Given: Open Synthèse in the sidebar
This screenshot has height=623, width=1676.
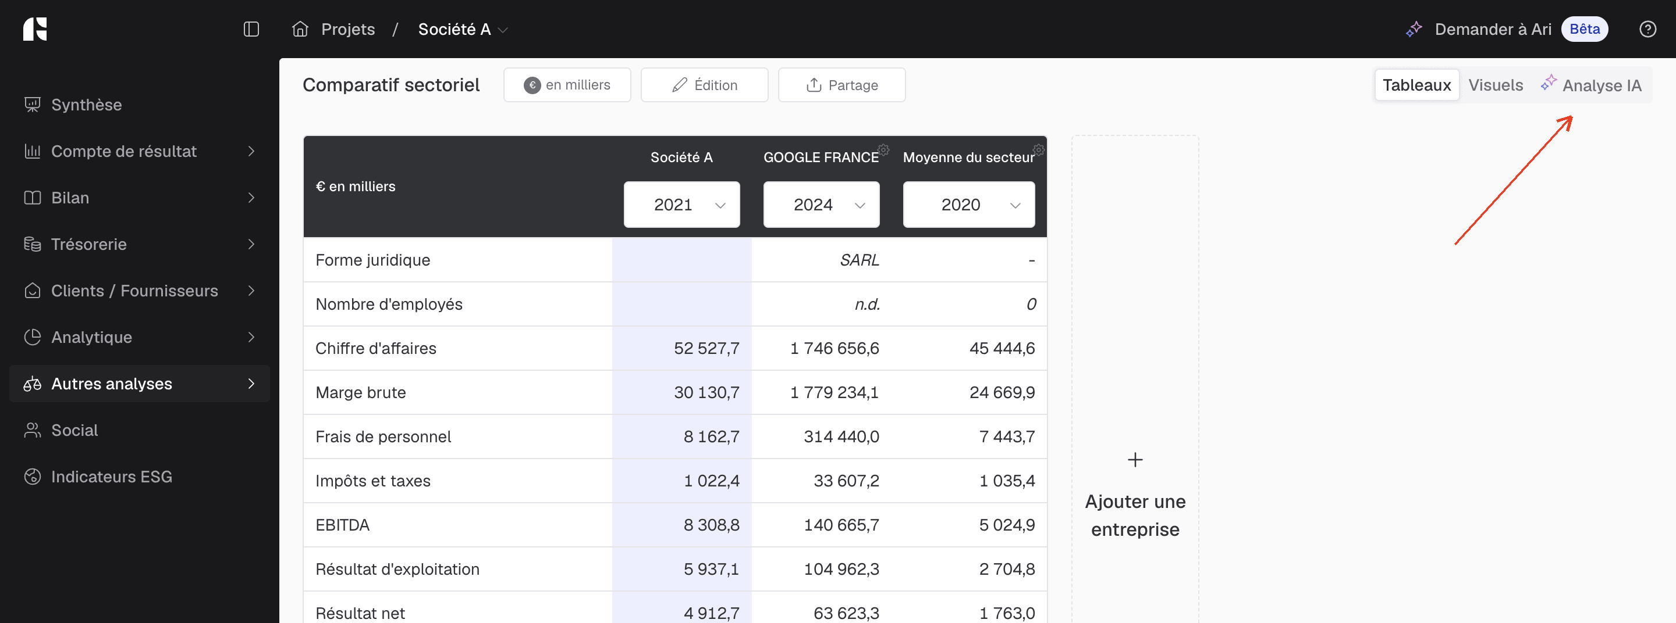Looking at the screenshot, I should pyautogui.click(x=139, y=105).
